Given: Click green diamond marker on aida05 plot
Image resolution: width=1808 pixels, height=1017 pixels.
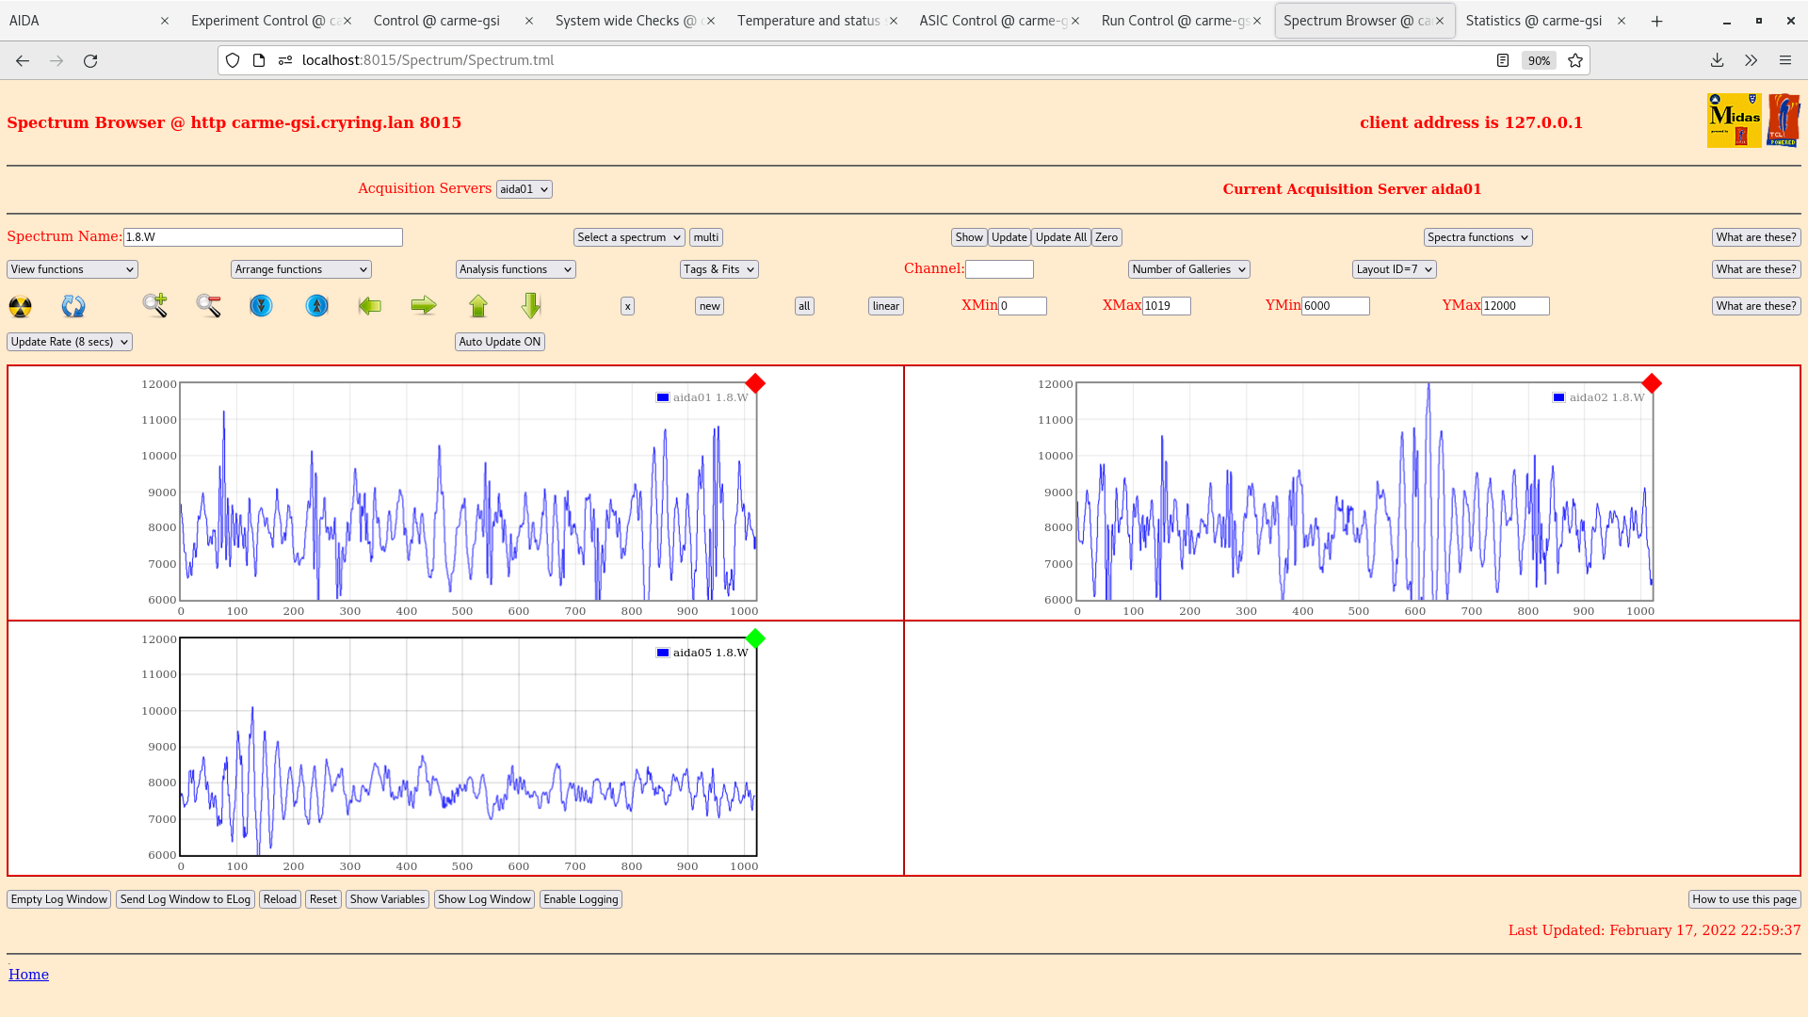Looking at the screenshot, I should pos(755,638).
